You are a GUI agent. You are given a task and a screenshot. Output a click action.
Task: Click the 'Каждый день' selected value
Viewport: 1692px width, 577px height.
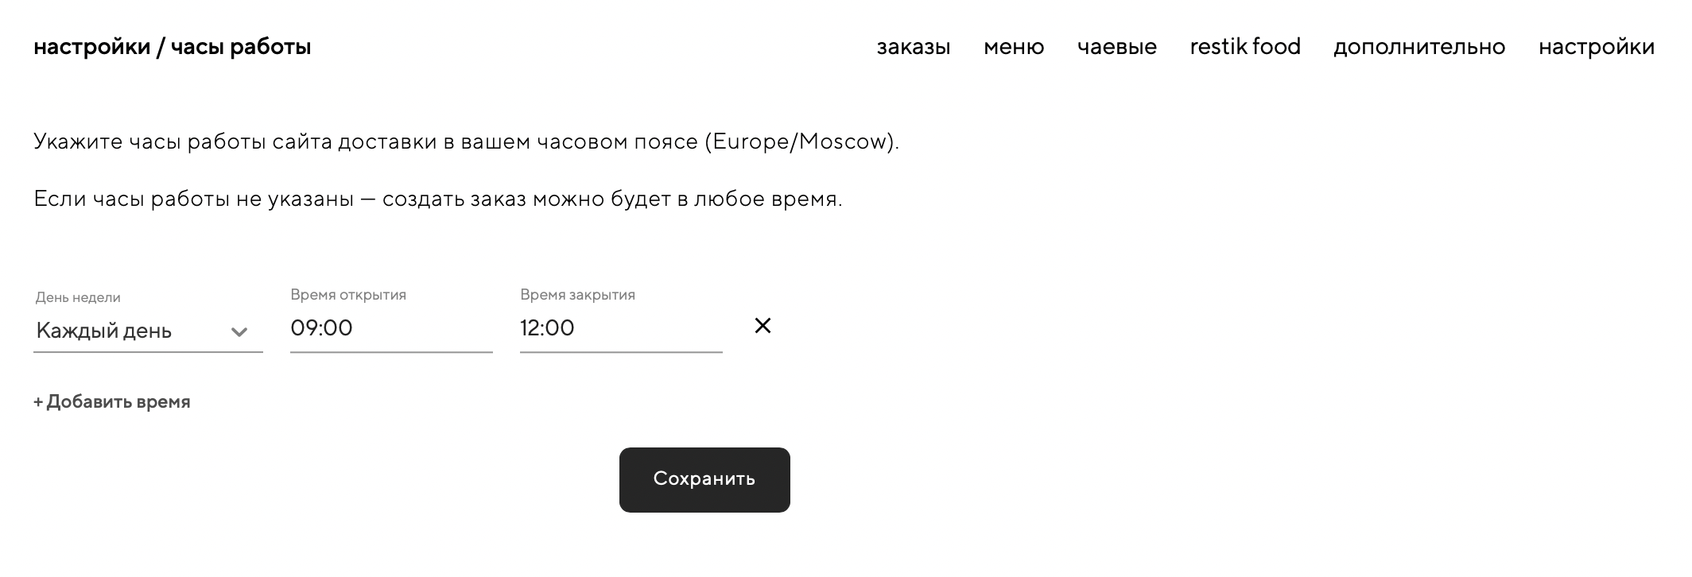[104, 331]
